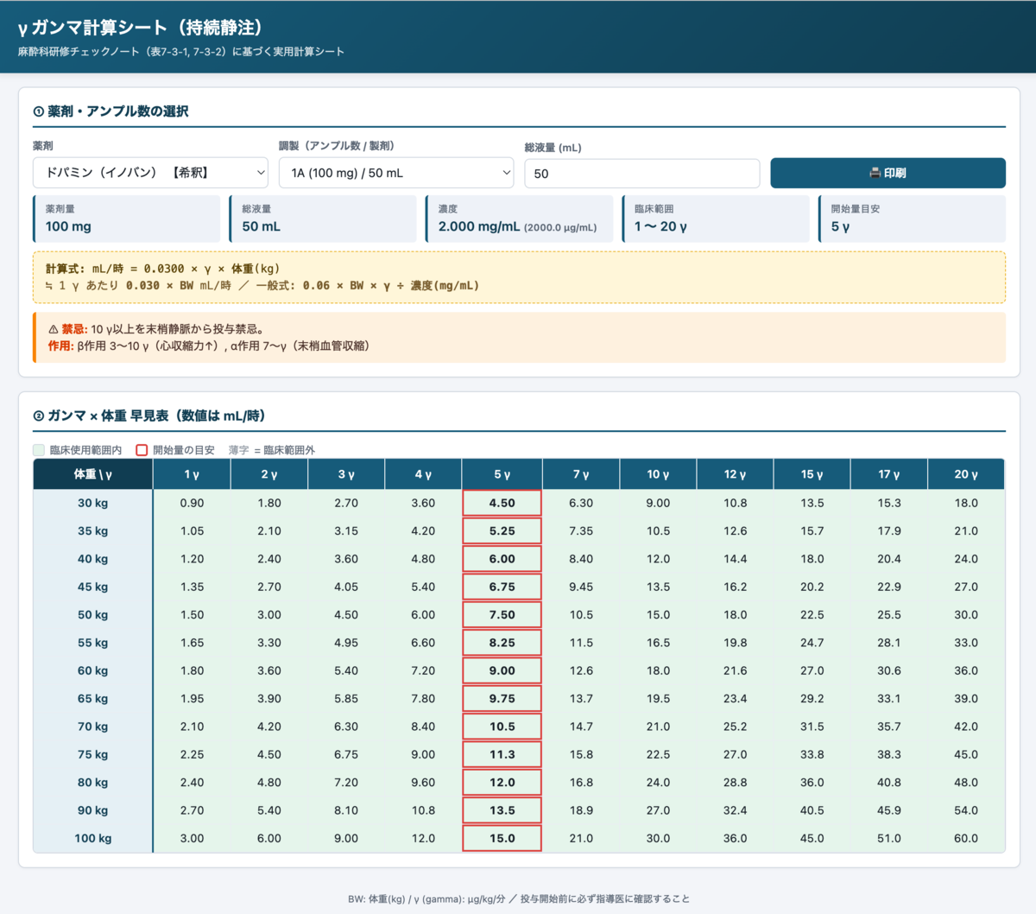1036x914 pixels.
Task: Click the circled 1 section heading icon
Action: click(x=38, y=111)
